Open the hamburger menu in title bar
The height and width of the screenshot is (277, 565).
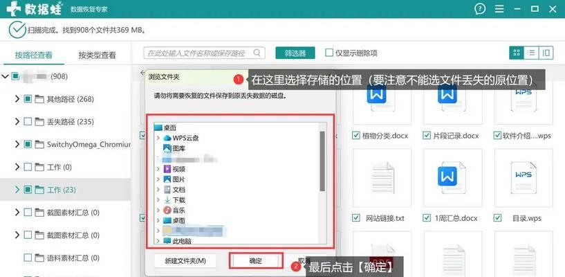[499, 9]
